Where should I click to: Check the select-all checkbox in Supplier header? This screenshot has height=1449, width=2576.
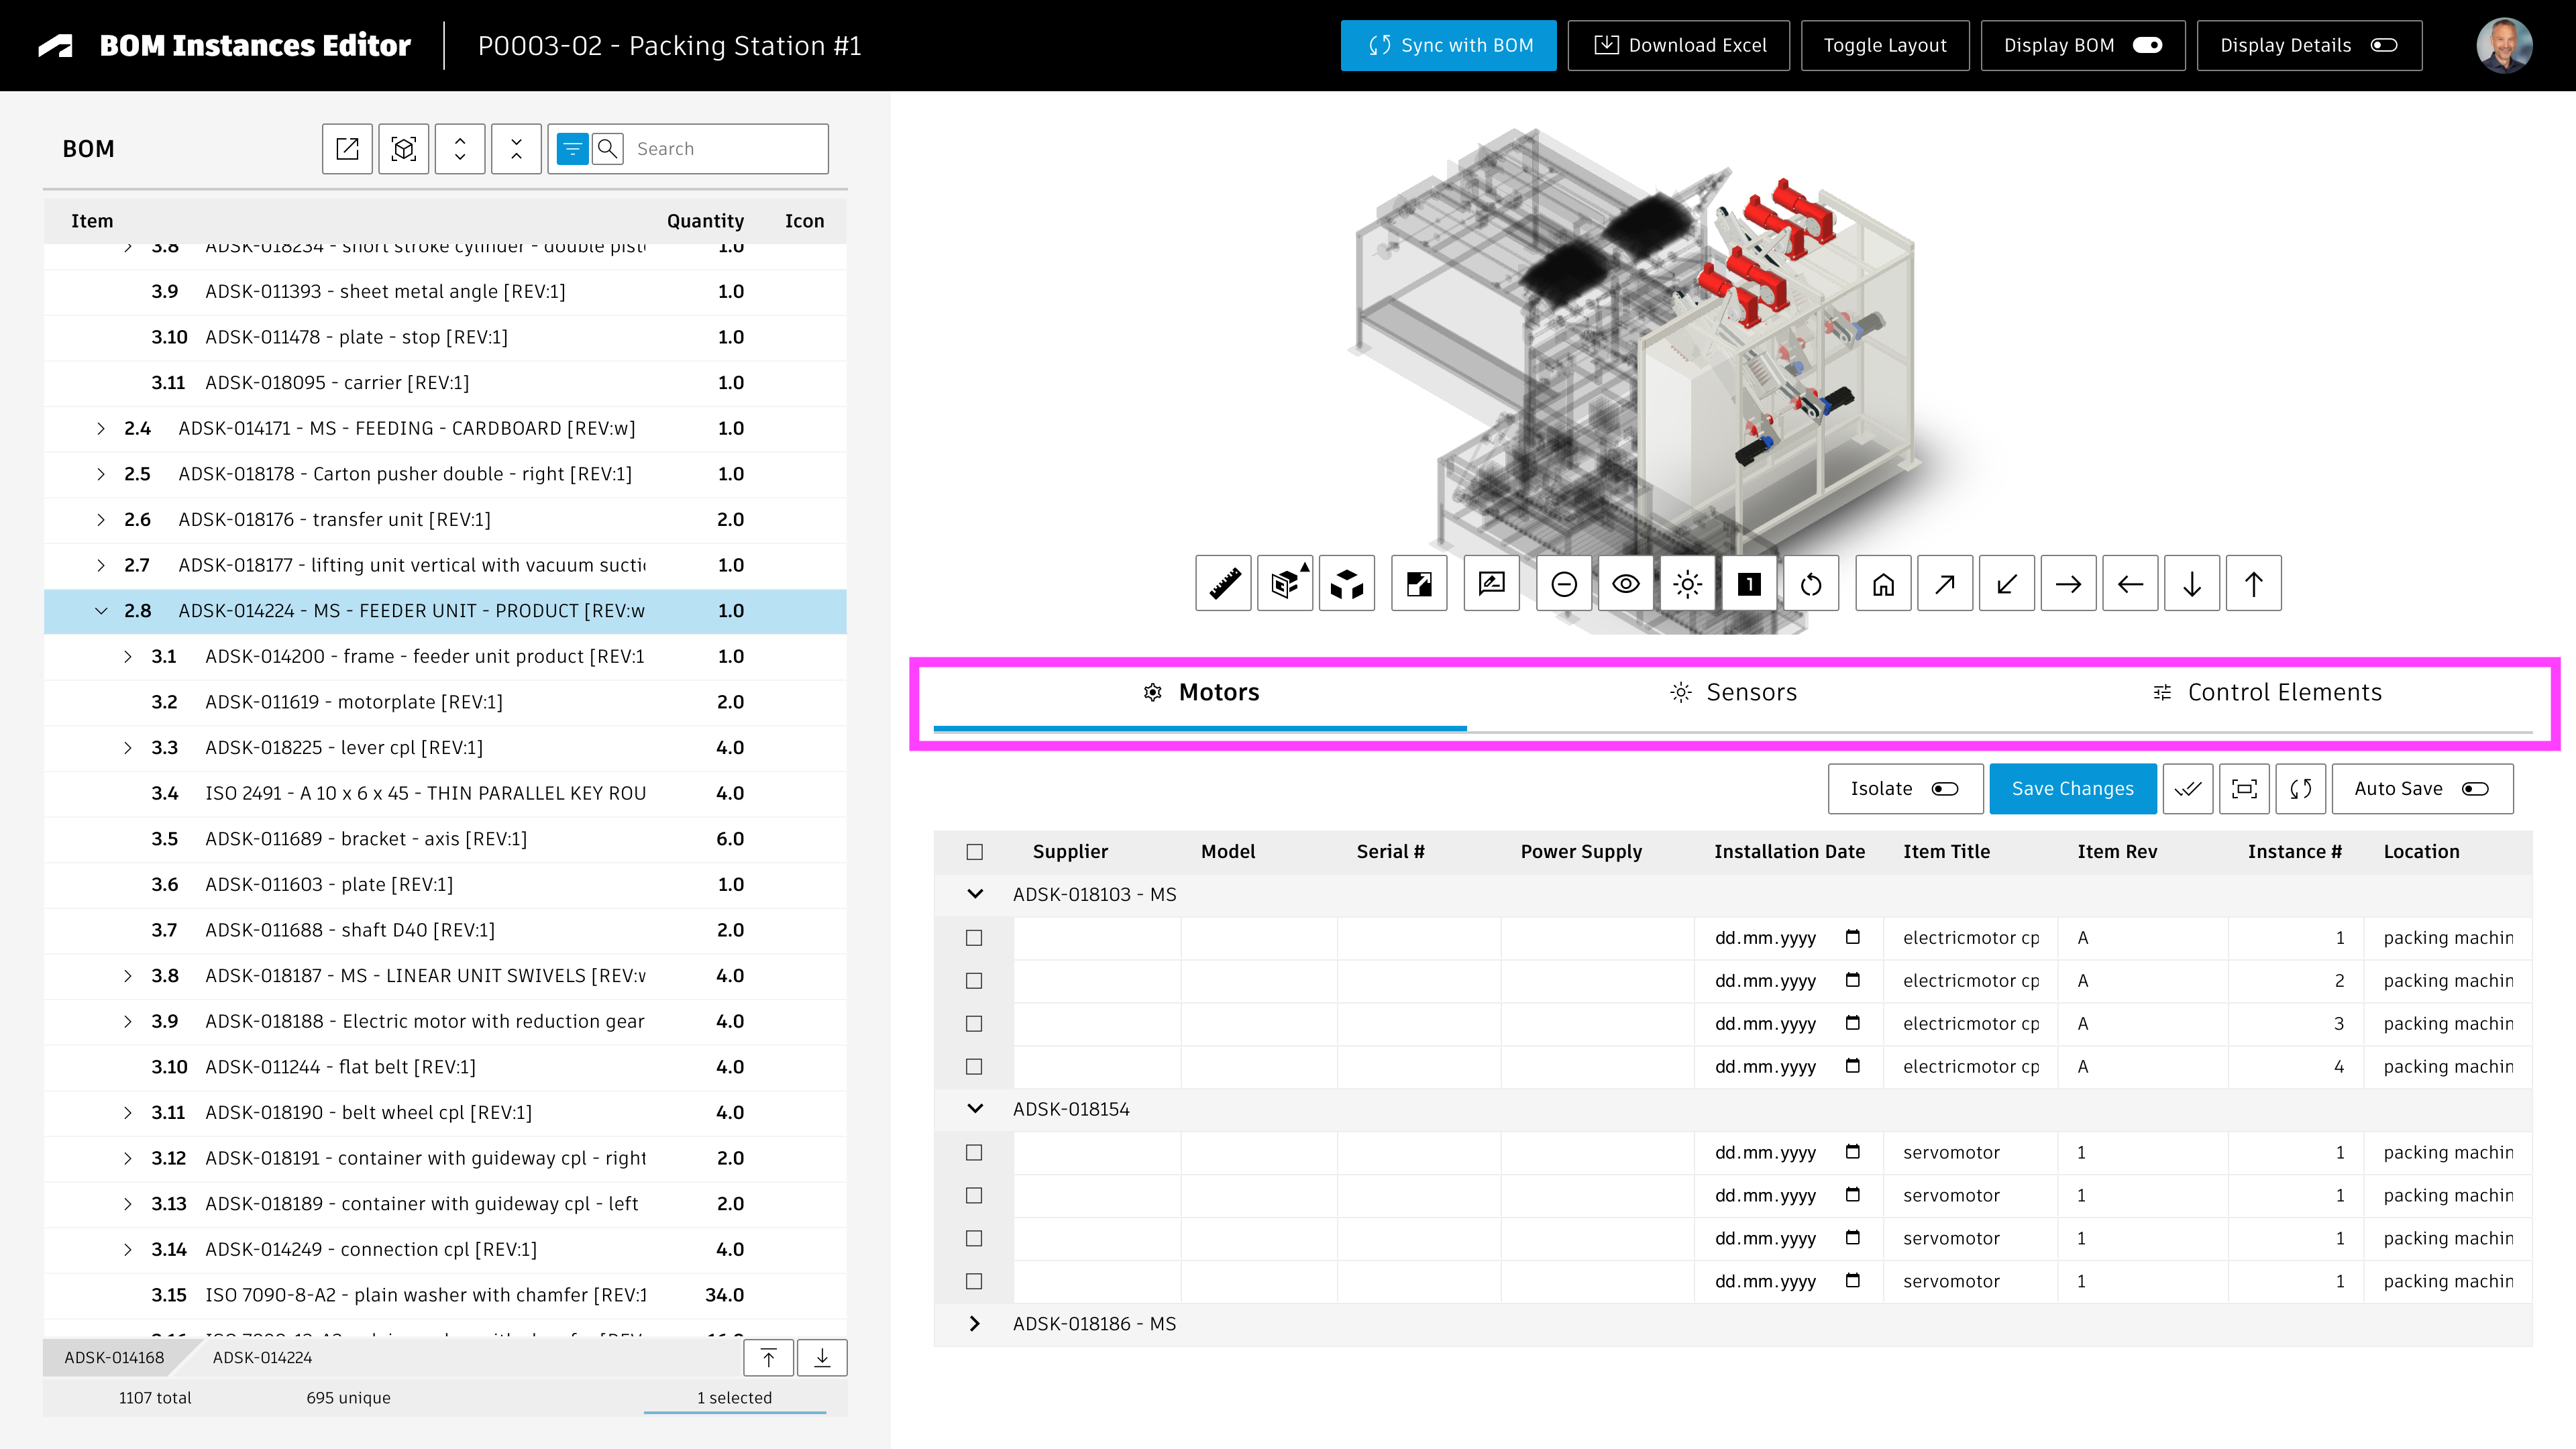975,852
